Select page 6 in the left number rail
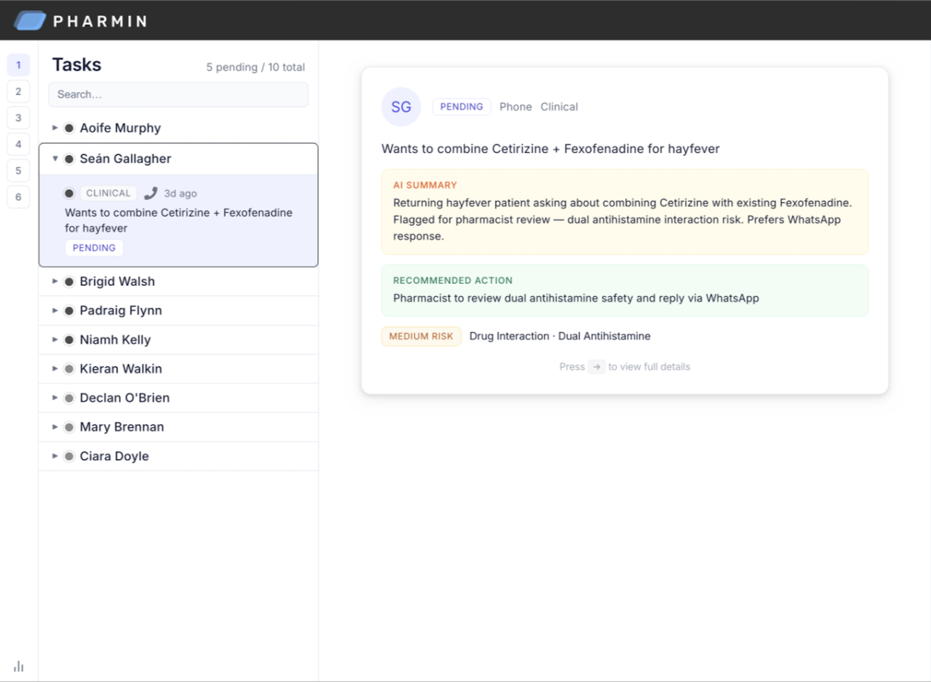The image size is (931, 682). tap(18, 196)
